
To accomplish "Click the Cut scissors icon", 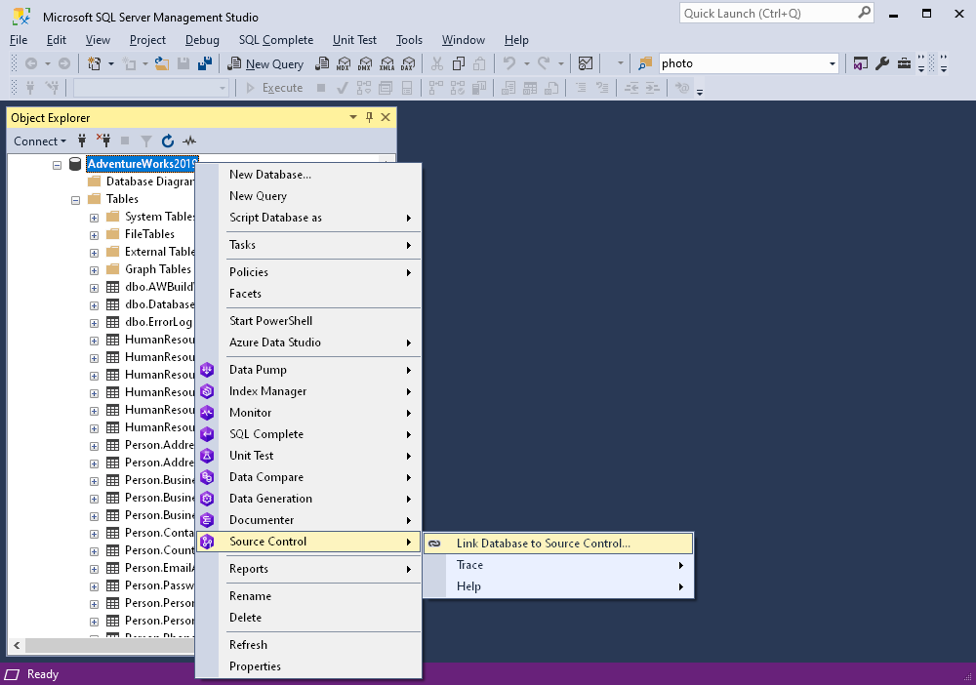I will point(437,63).
